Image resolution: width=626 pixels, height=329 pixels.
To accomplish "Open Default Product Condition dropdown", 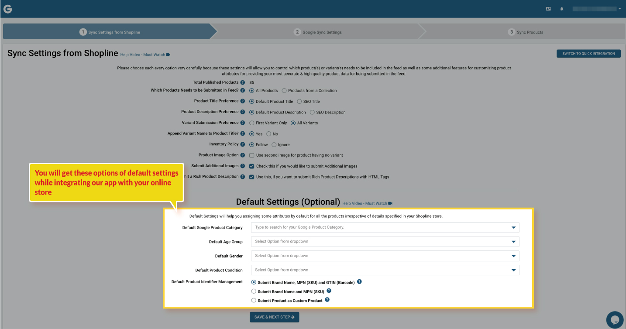I will (385, 270).
